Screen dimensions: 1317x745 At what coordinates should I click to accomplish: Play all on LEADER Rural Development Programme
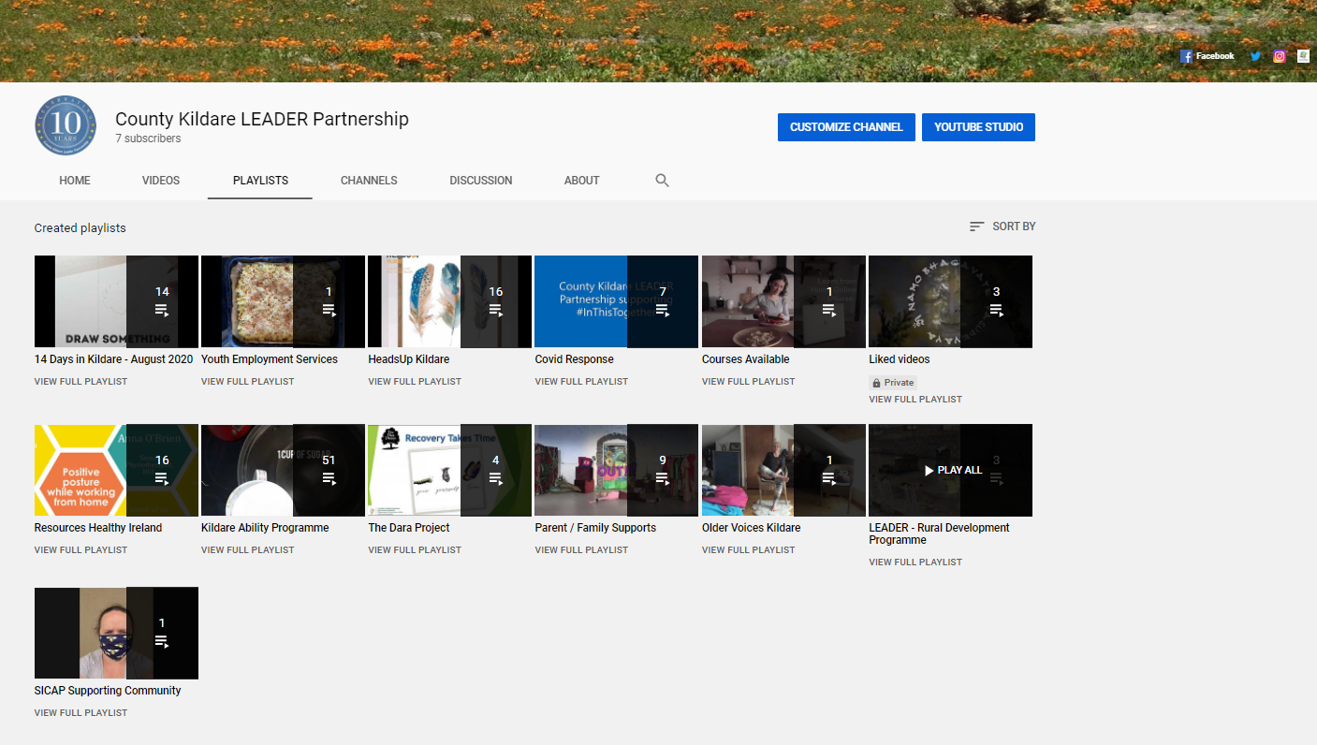pyautogui.click(x=953, y=470)
